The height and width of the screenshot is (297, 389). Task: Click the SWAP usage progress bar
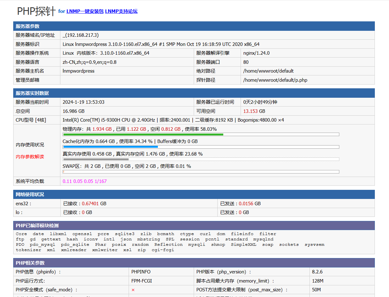coord(201,172)
